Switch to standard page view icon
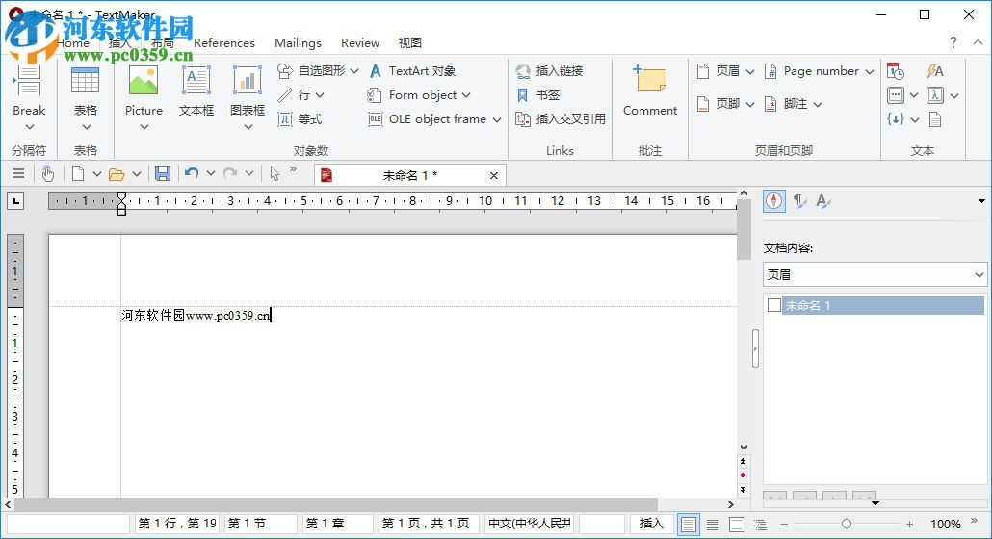 [x=689, y=525]
